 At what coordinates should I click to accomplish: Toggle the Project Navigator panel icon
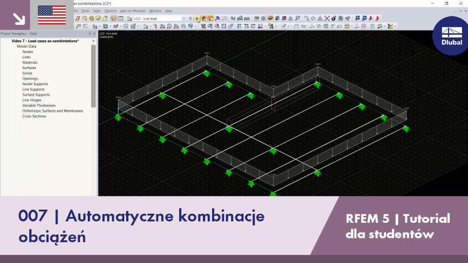click(x=114, y=18)
